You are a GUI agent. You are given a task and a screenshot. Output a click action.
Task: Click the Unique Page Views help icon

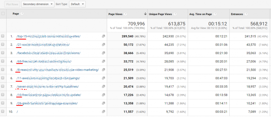(x=175, y=14)
